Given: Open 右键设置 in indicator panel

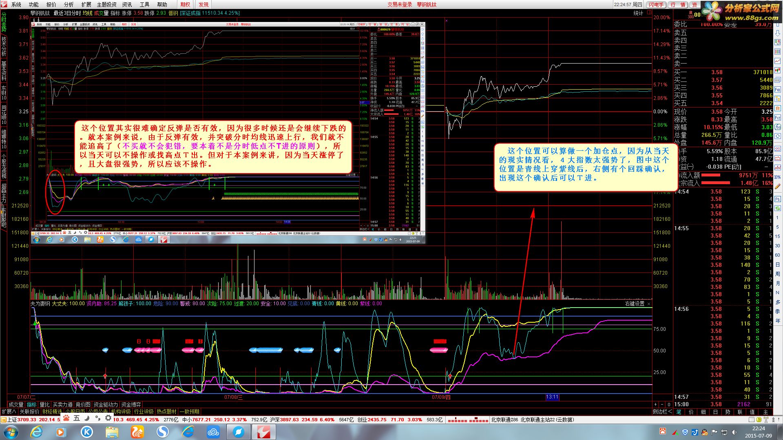Looking at the screenshot, I should (x=635, y=304).
